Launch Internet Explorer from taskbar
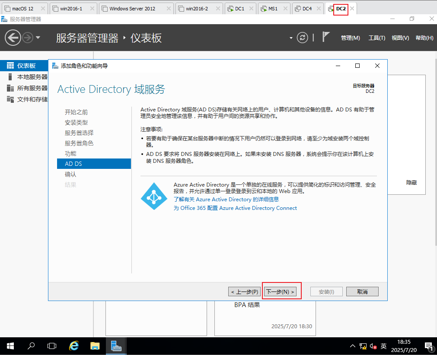 74,346
